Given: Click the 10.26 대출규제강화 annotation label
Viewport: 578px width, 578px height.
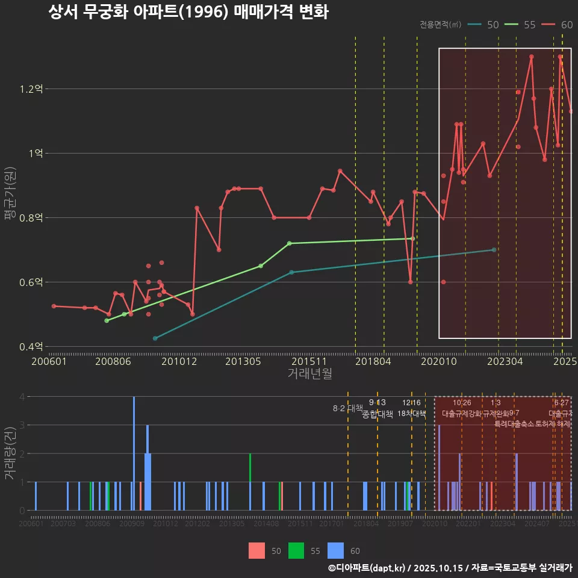Looking at the screenshot, I should [462, 408].
